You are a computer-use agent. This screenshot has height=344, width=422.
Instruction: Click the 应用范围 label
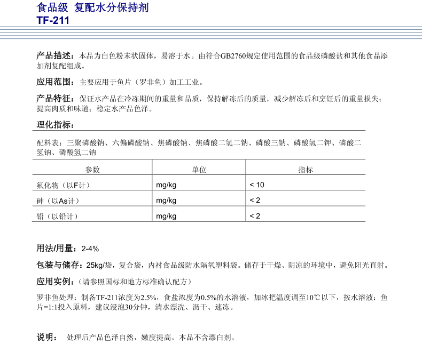pos(54,82)
